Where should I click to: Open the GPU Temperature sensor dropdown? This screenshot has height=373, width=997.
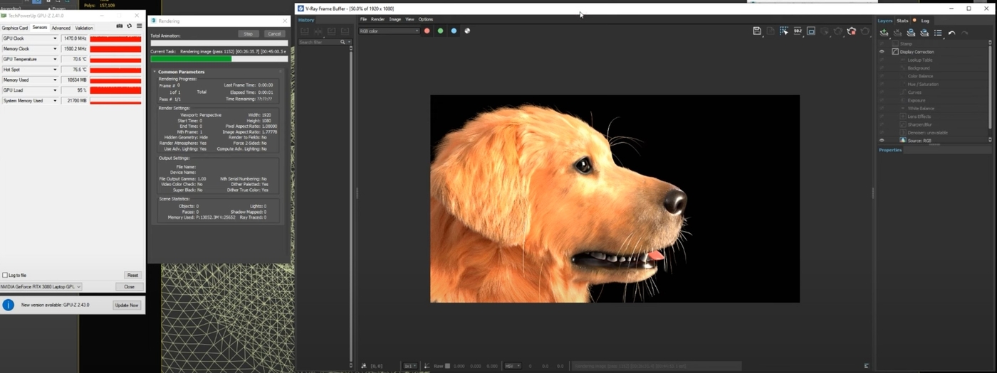click(x=55, y=59)
